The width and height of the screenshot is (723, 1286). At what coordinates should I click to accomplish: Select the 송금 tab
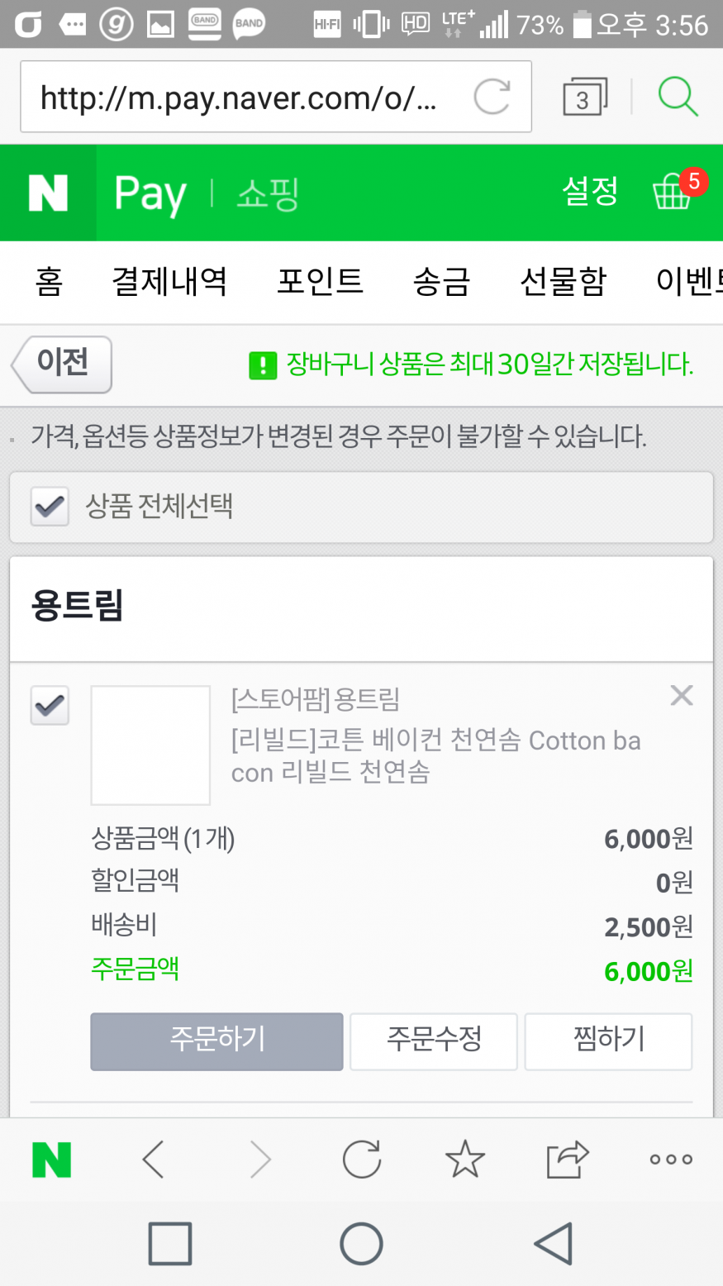point(441,282)
